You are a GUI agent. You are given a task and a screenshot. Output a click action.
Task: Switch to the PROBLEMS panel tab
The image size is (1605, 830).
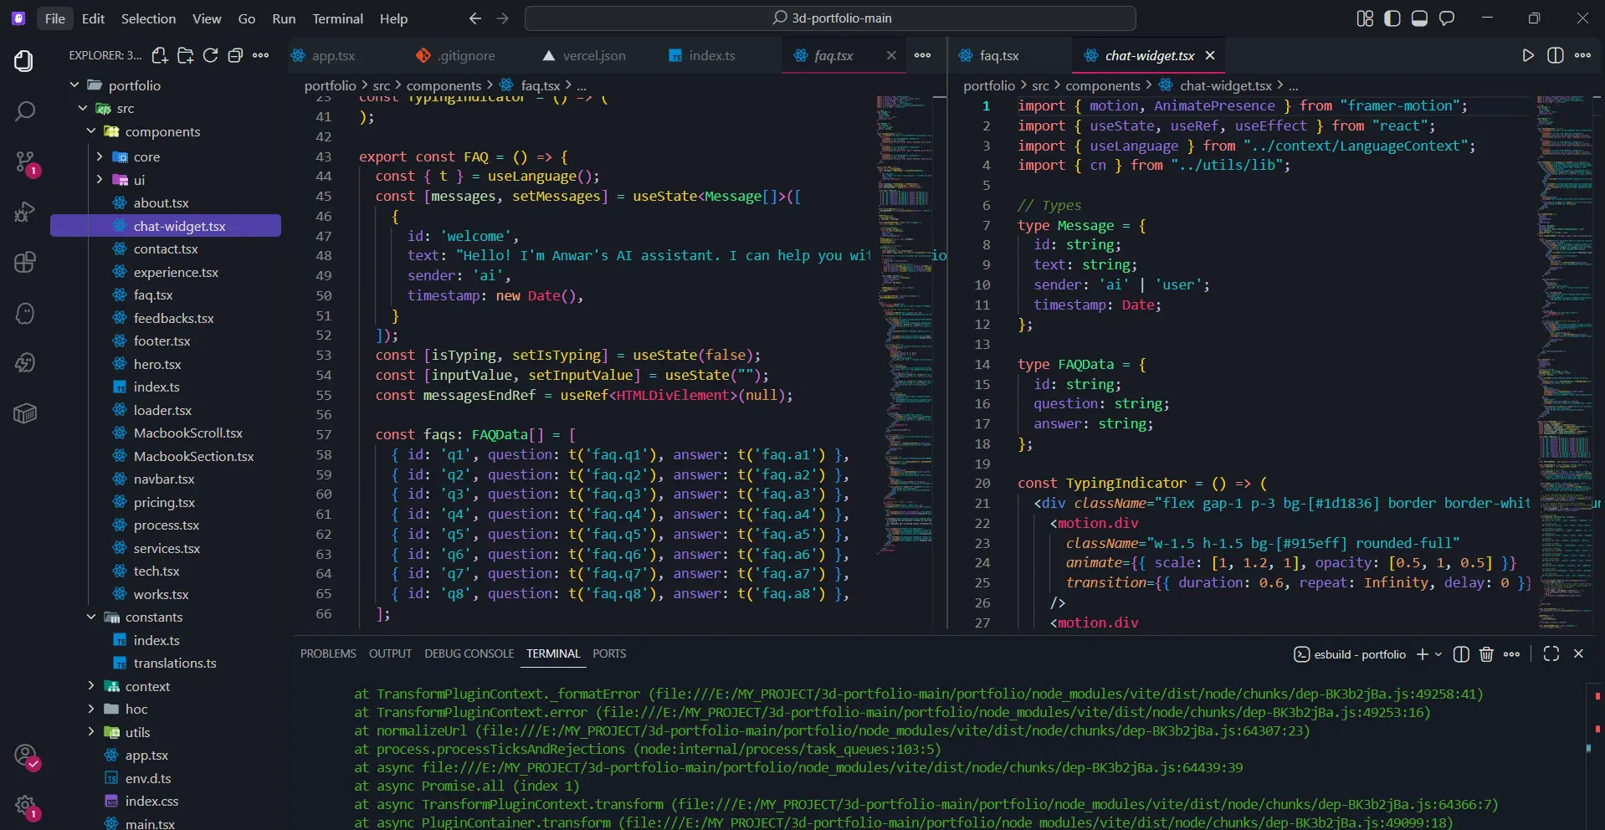[328, 653]
